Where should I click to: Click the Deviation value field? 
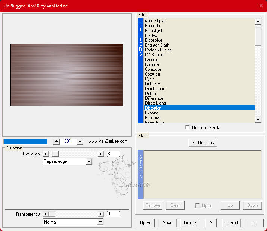(114, 154)
